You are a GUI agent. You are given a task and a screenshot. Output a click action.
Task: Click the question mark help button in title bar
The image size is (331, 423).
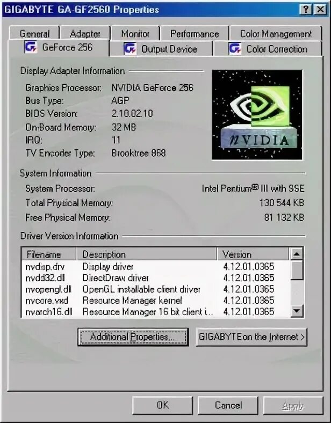click(305, 10)
